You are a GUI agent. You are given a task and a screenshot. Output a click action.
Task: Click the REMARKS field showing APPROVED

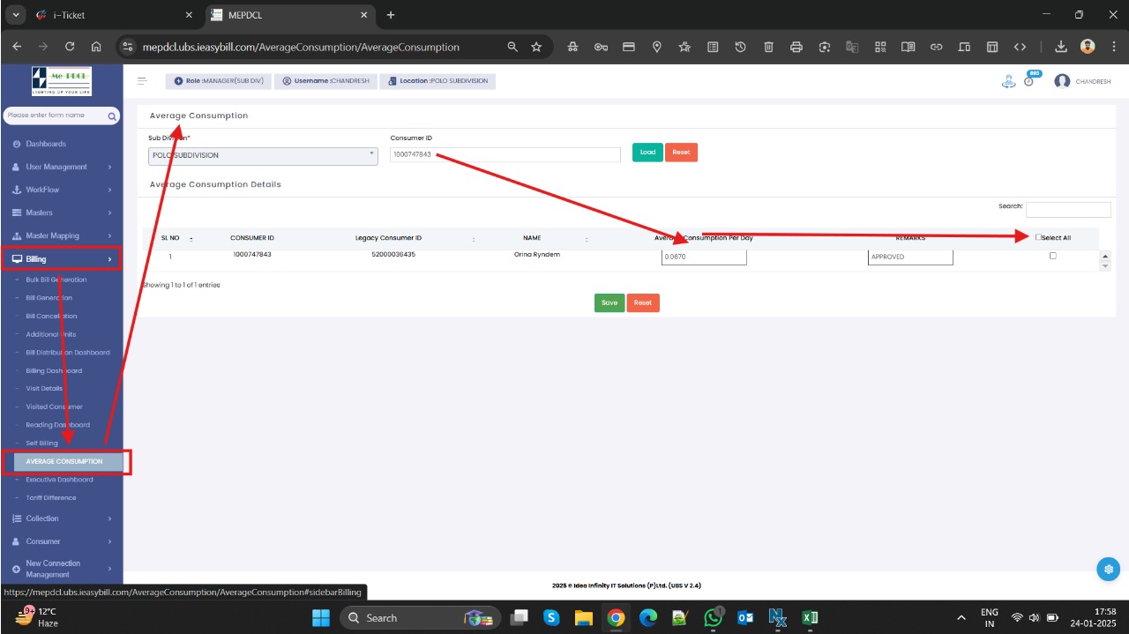(x=910, y=257)
